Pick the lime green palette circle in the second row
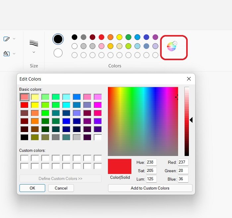This screenshot has width=232, height=218. [129, 46]
